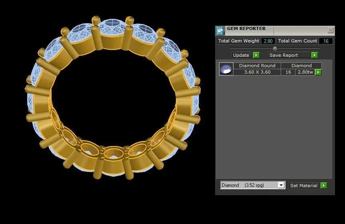The height and width of the screenshot is (224, 345).
Task: Collapse the panel with the round up-arrow handle
Action: (x=275, y=48)
